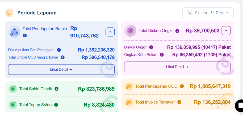Click the Dikumpulkan Dari Pelanggan label
The width and height of the screenshot is (243, 116).
(31, 50)
